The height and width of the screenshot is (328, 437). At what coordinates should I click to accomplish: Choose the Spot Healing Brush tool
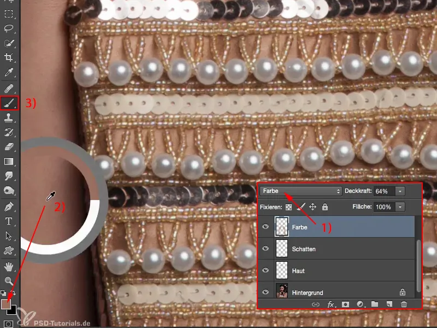point(9,89)
